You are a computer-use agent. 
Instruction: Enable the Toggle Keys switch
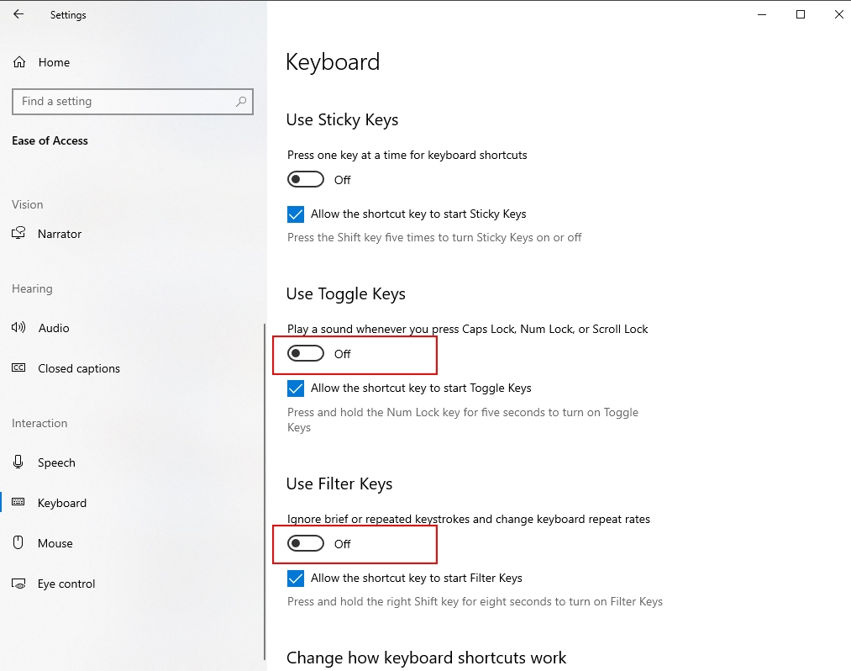306,354
